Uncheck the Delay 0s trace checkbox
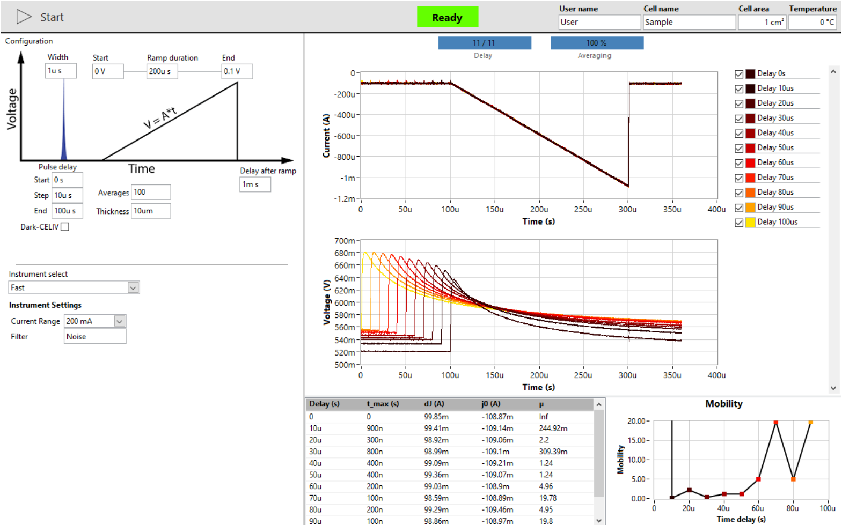Image resolution: width=842 pixels, height=525 pixels. [x=739, y=74]
